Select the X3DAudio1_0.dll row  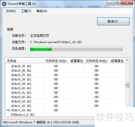coord(50,115)
